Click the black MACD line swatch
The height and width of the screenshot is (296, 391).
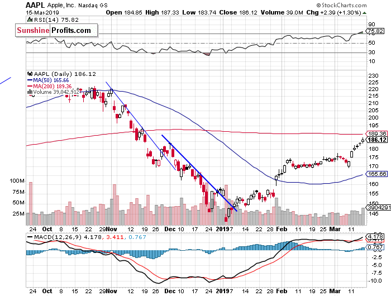tap(30, 237)
